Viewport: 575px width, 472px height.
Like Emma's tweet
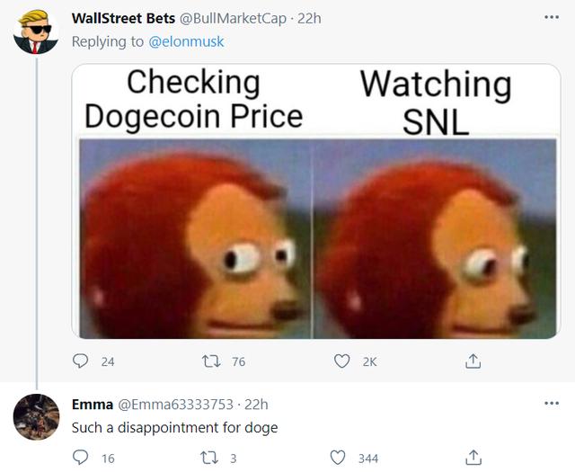point(338,458)
